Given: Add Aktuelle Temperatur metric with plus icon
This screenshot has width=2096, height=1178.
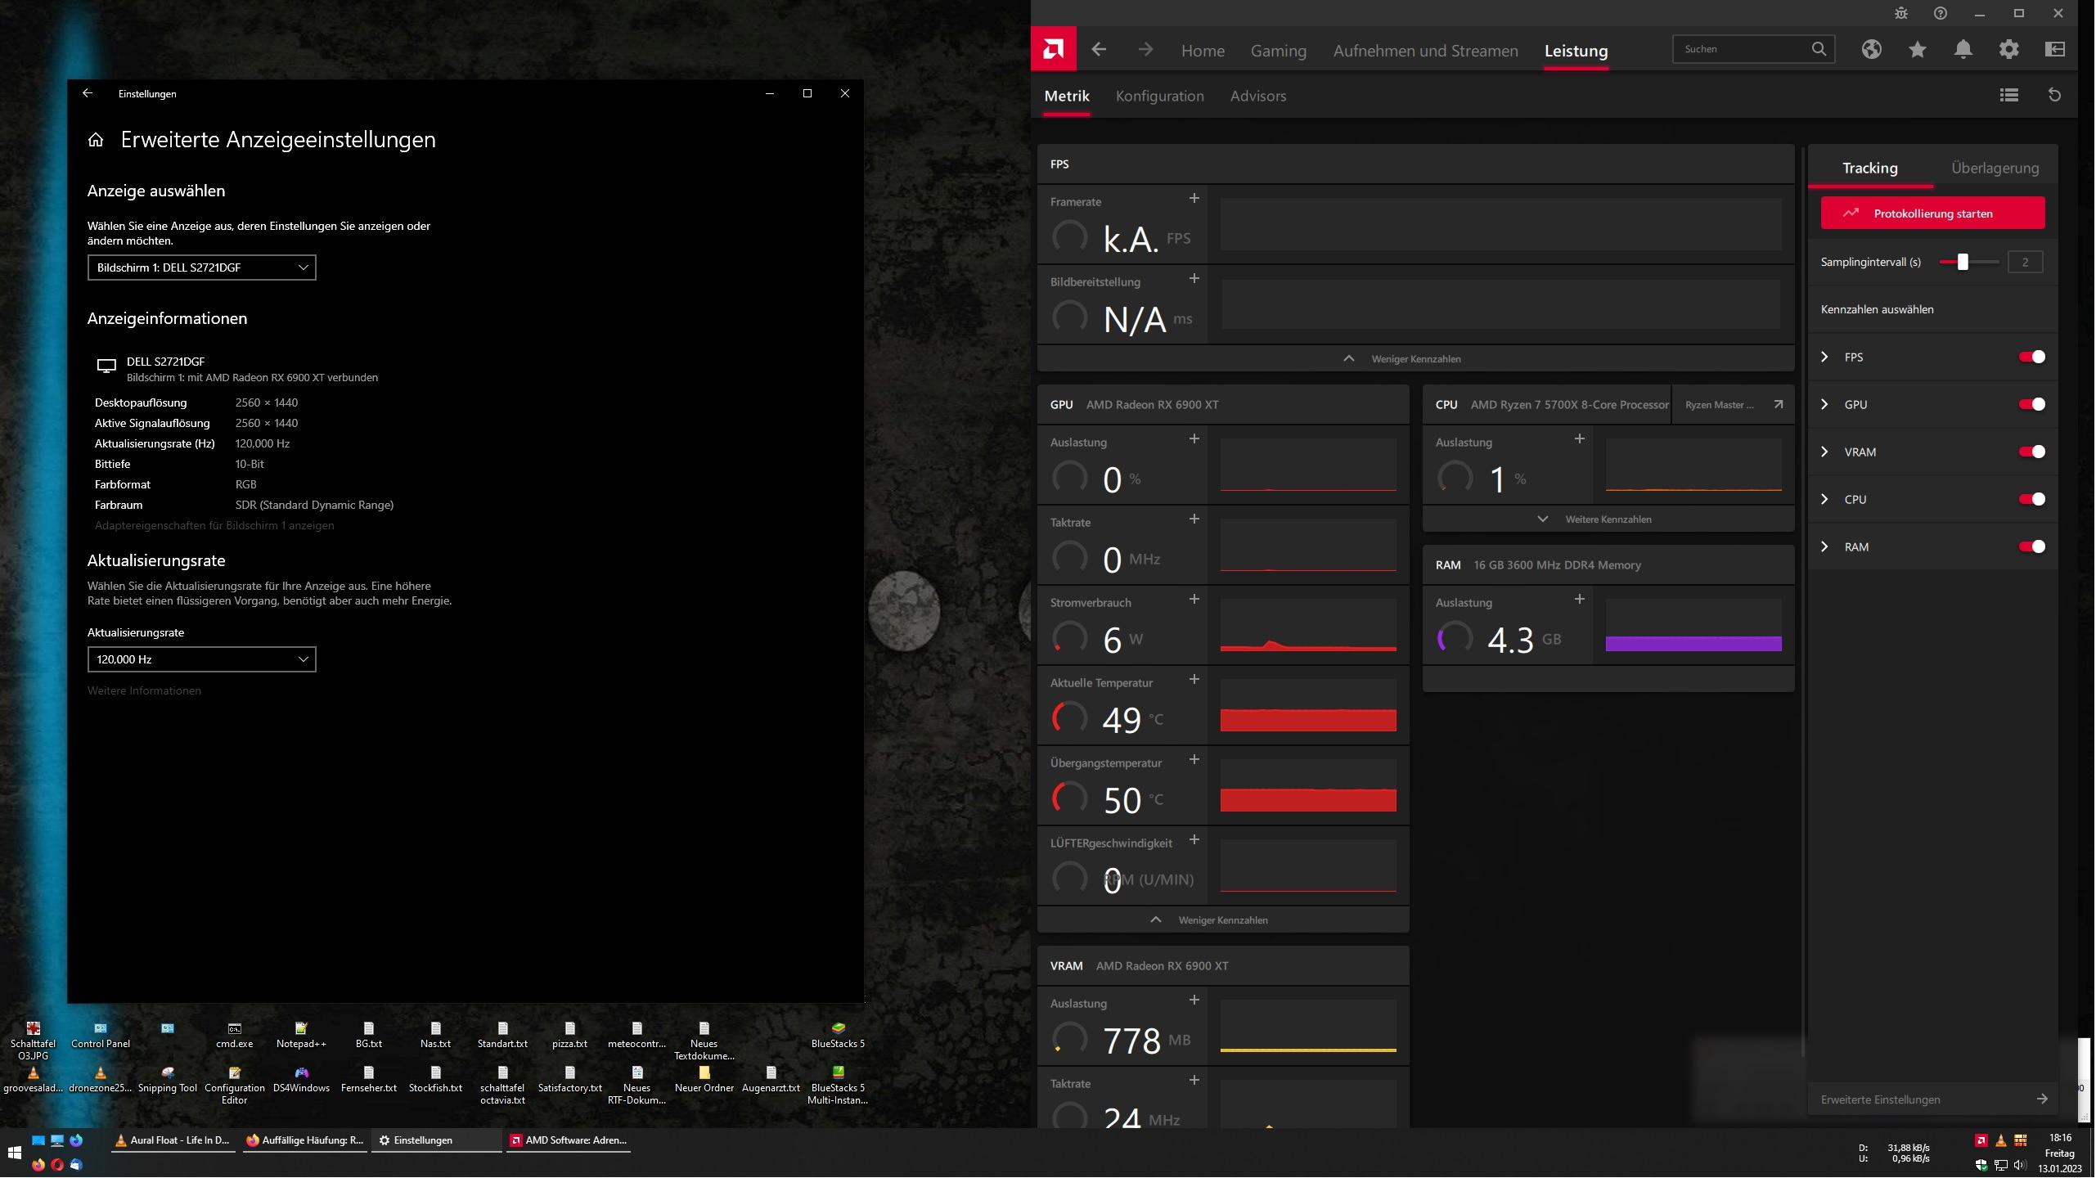Looking at the screenshot, I should pyautogui.click(x=1194, y=679).
